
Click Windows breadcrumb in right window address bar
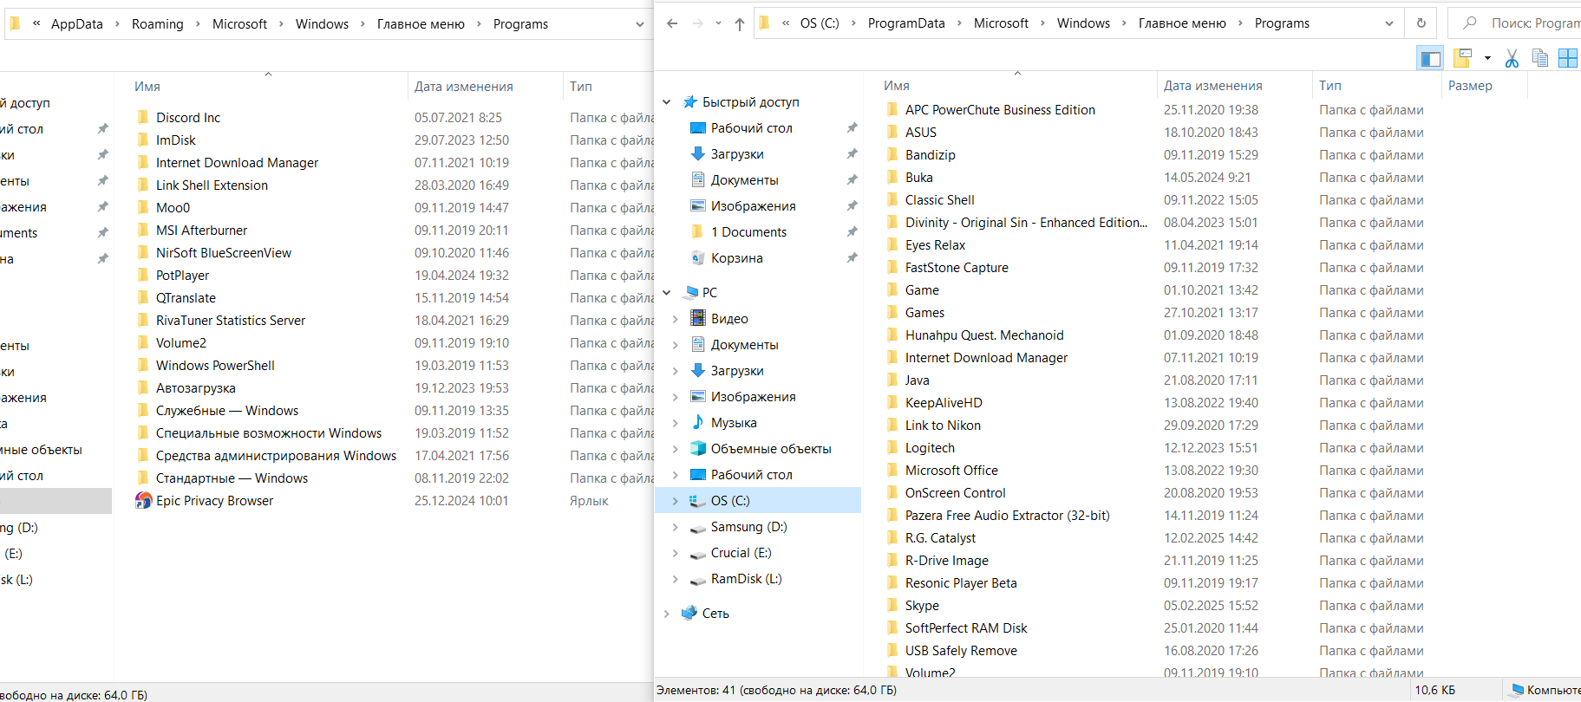[x=1083, y=23]
